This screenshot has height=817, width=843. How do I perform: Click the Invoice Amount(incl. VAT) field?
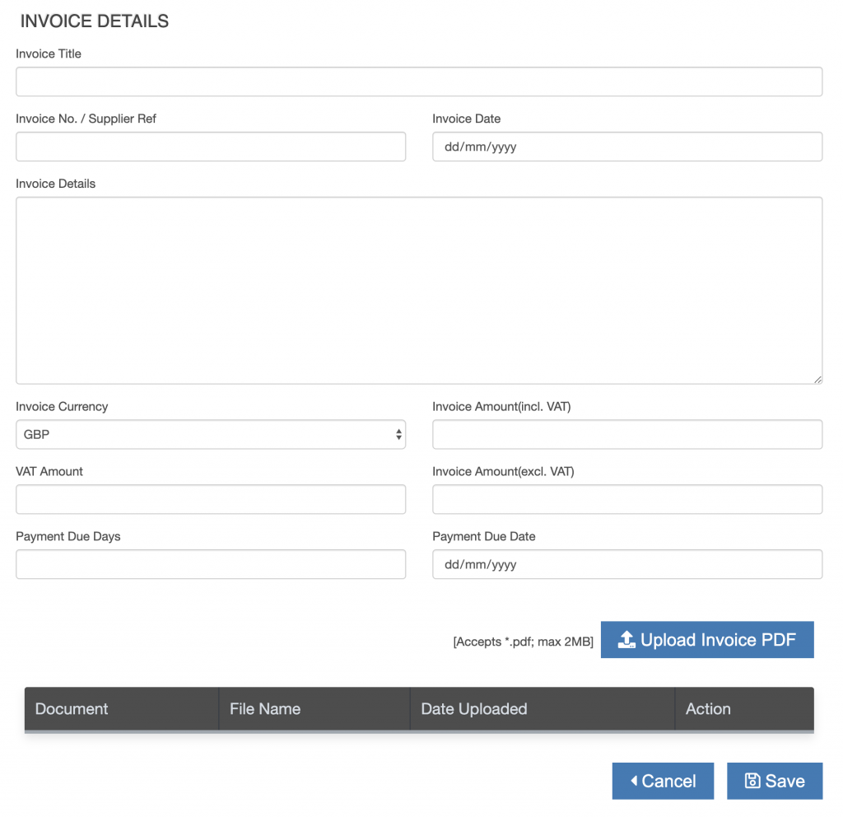[x=627, y=435]
